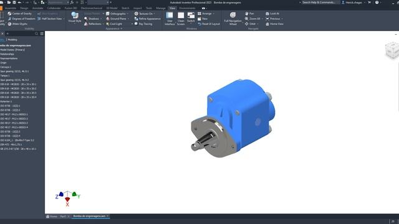This screenshot has width=399, height=224.
Task: Toggle Center of Gravity display
Action: [x=19, y=14]
